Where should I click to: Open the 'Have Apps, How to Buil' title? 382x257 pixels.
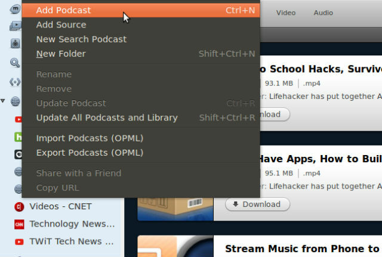(320, 159)
